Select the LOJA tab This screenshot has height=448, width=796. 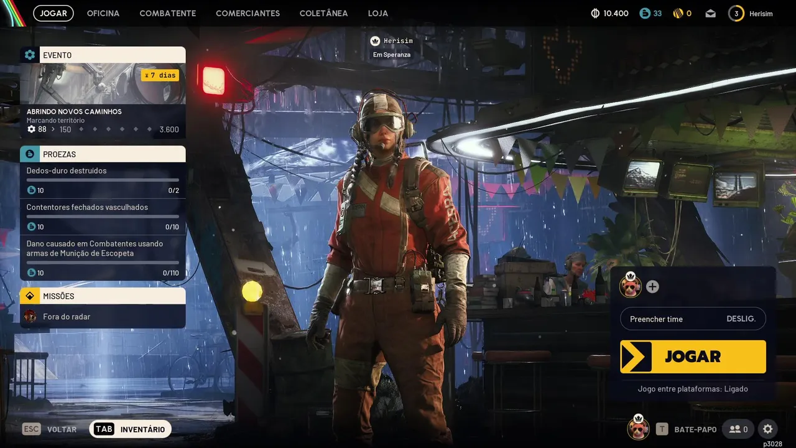tap(378, 13)
